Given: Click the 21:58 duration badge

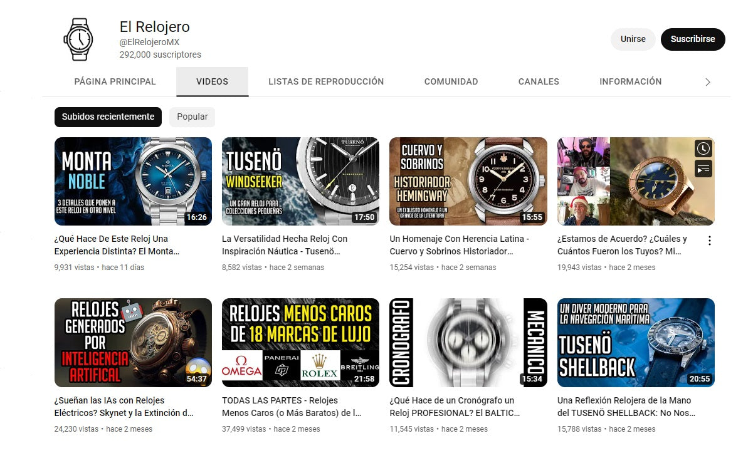Looking at the screenshot, I should [x=364, y=379].
